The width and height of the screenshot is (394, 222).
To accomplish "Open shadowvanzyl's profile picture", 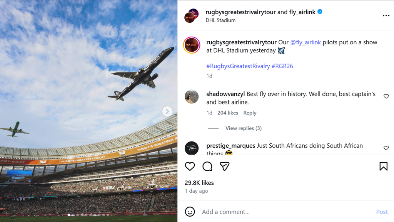I will (192, 97).
